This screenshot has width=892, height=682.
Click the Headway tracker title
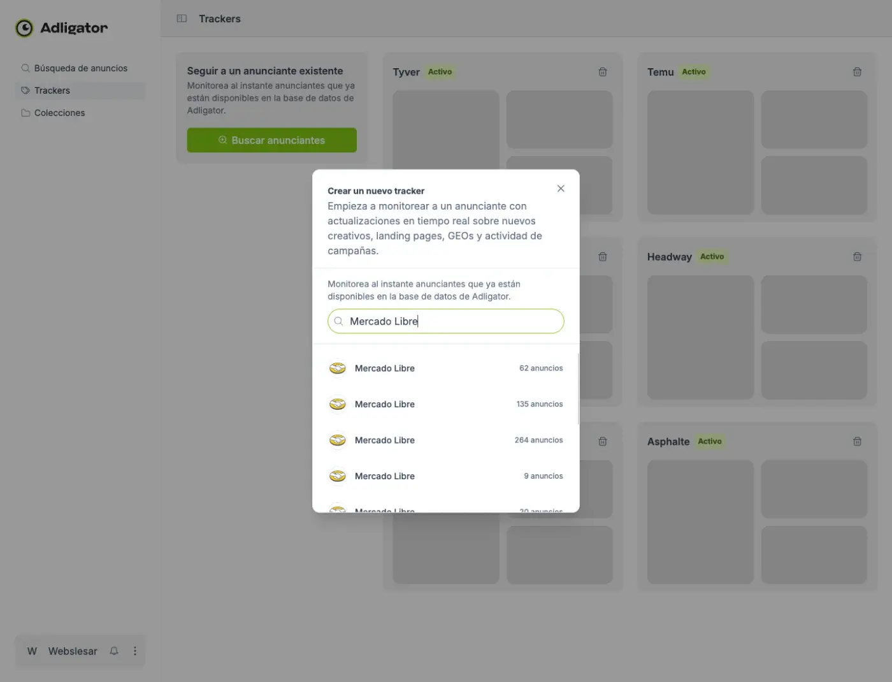[x=669, y=257]
